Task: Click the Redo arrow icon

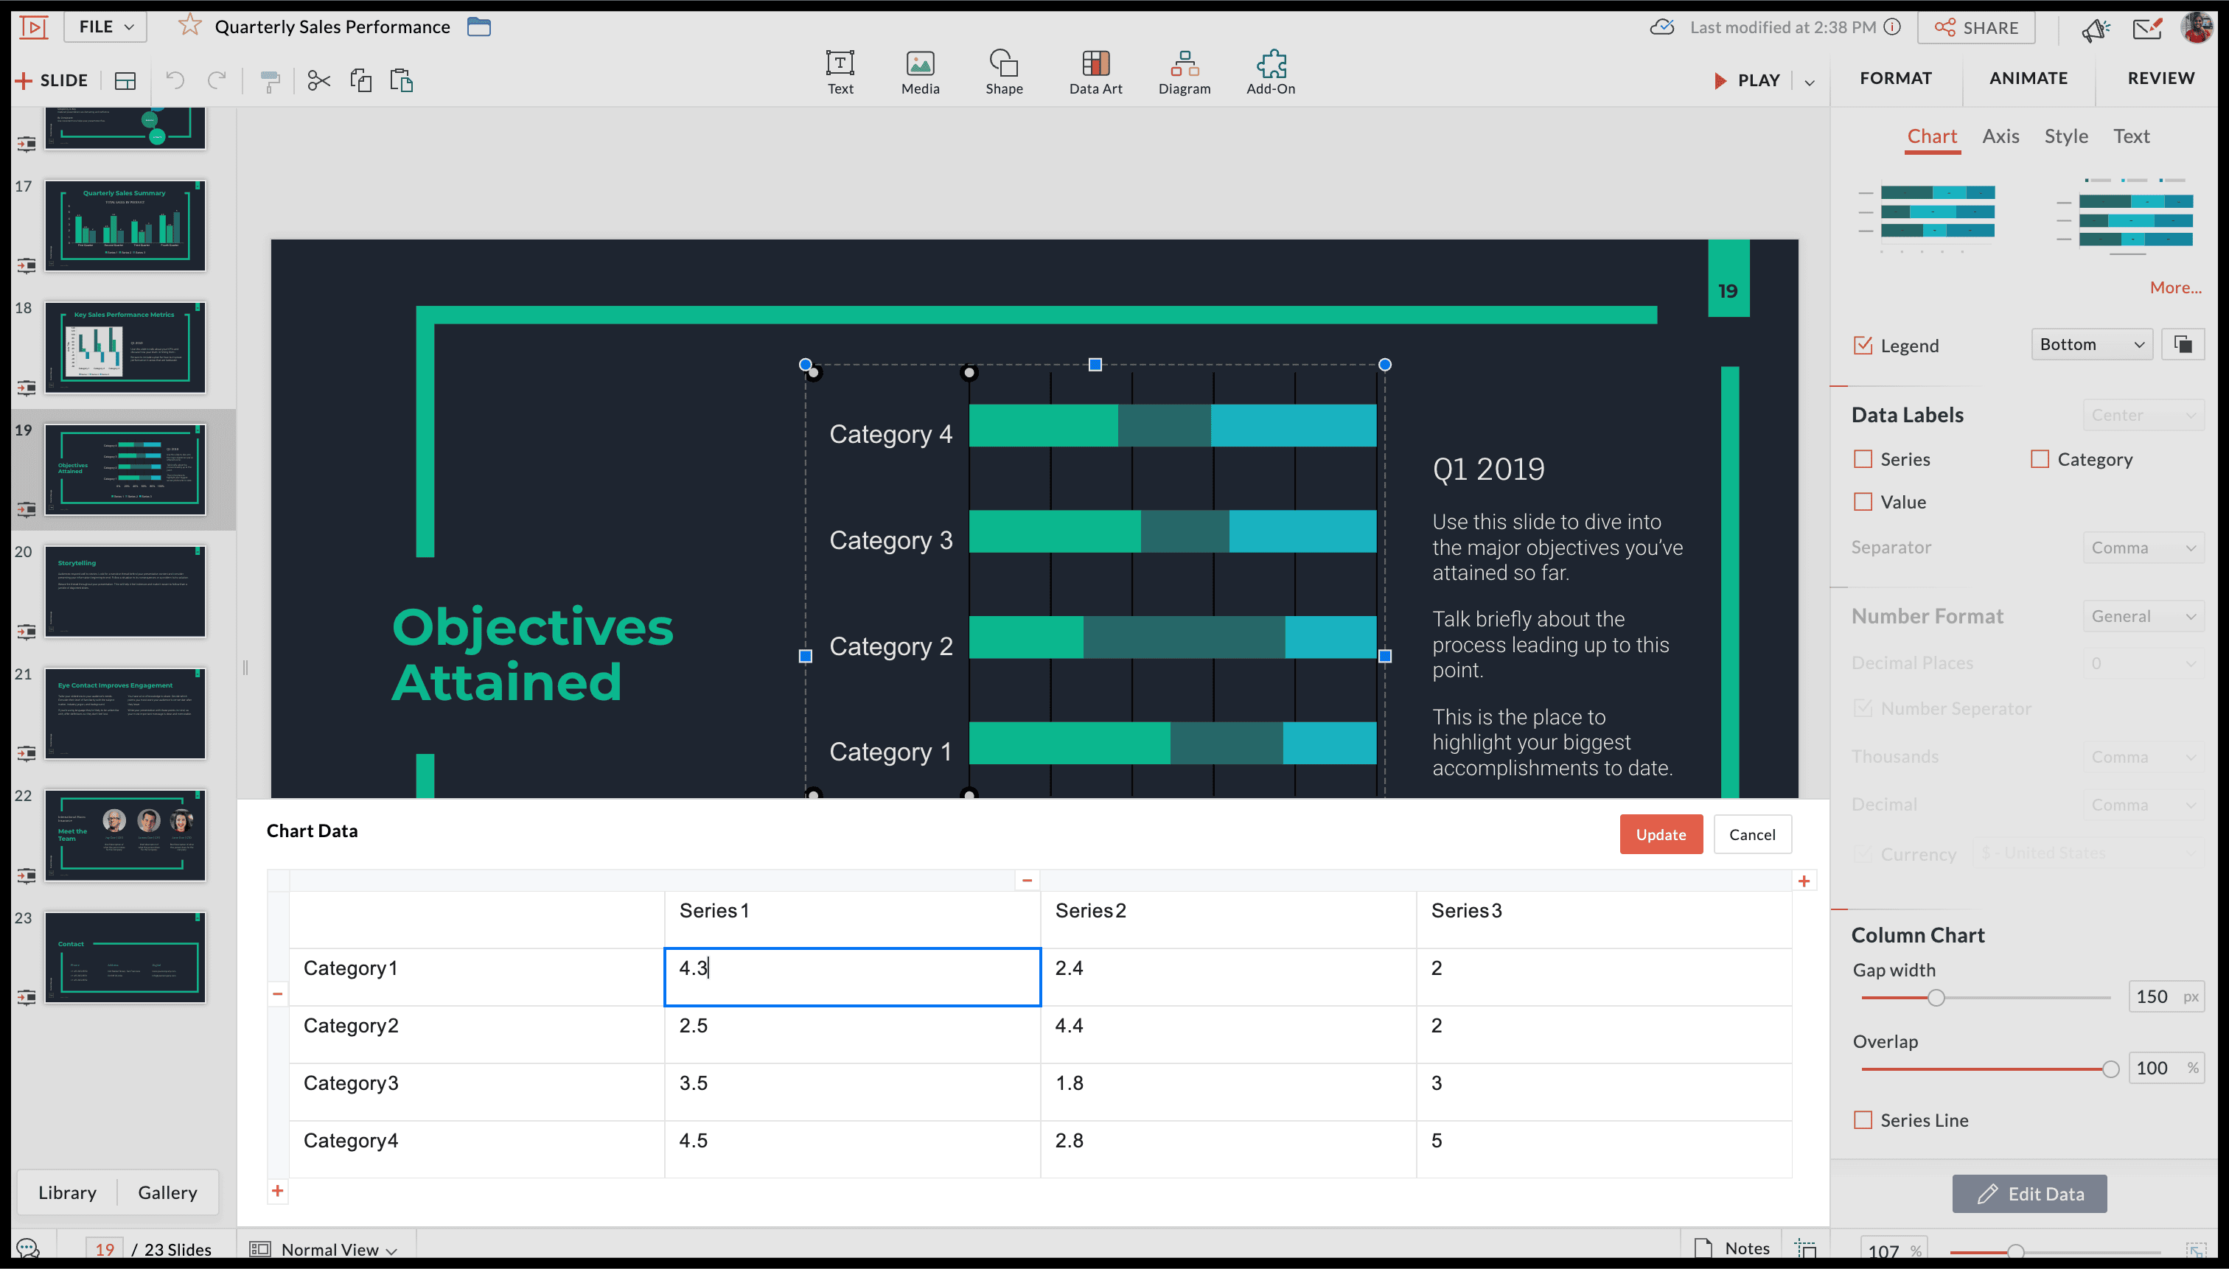Action: [216, 80]
